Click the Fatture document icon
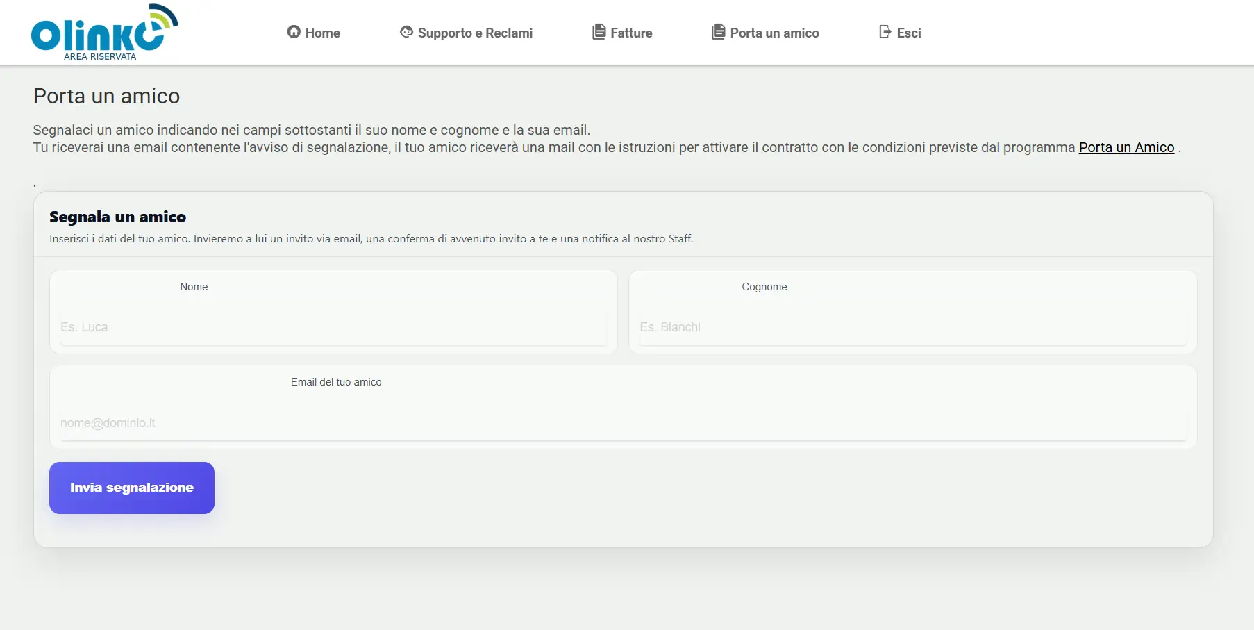The image size is (1254, 630). (x=599, y=32)
